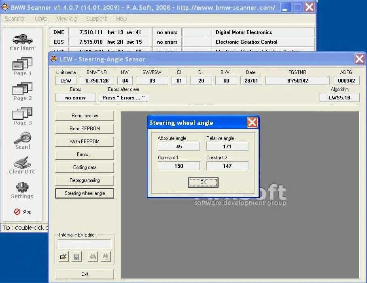Click the BI/VI value 60
The height and width of the screenshot is (283, 367).
(226, 81)
